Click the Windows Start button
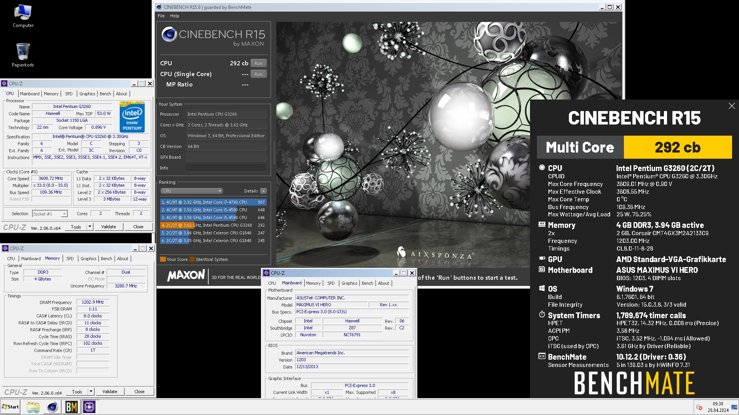This screenshot has width=739, height=415. click(x=10, y=407)
